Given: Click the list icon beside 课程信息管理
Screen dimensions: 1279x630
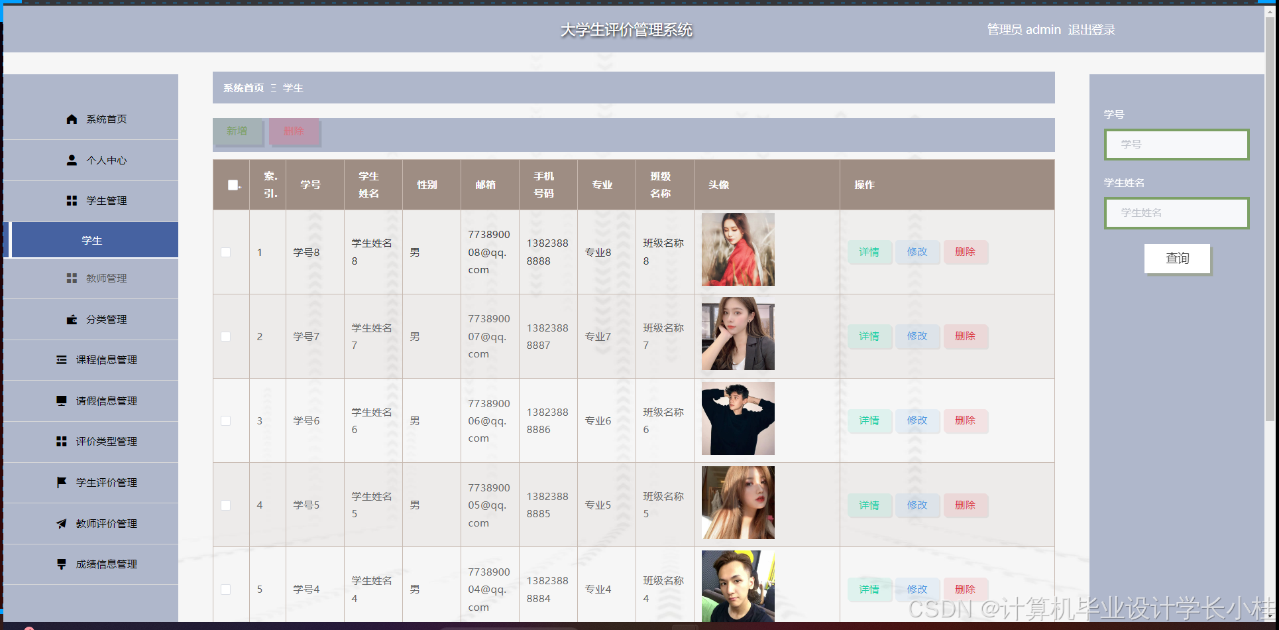Looking at the screenshot, I should [x=62, y=360].
